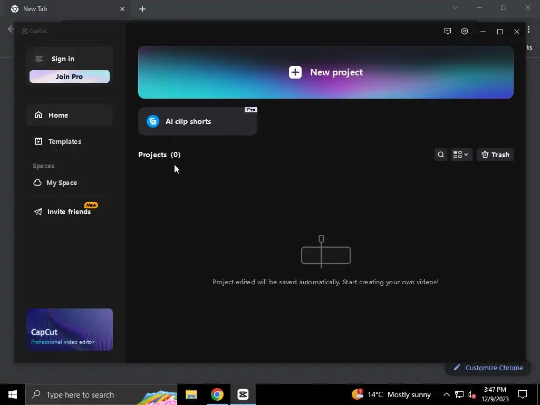The height and width of the screenshot is (405, 540).
Task: Click the Join Pro button
Action: point(70,76)
